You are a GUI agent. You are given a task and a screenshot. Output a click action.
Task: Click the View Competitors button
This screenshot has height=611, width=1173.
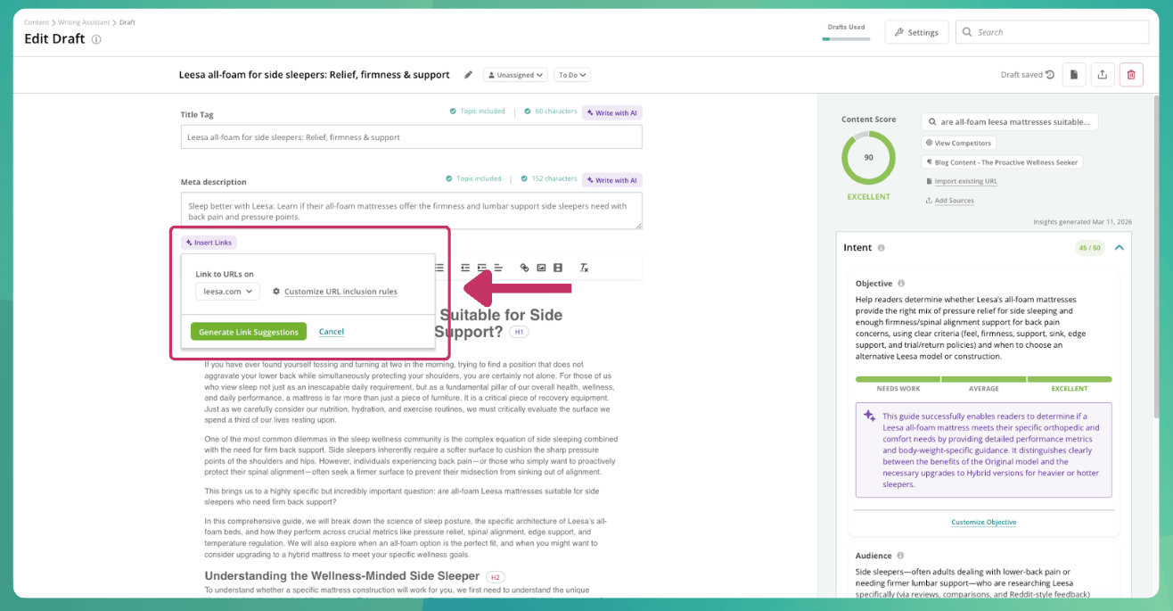[958, 143]
